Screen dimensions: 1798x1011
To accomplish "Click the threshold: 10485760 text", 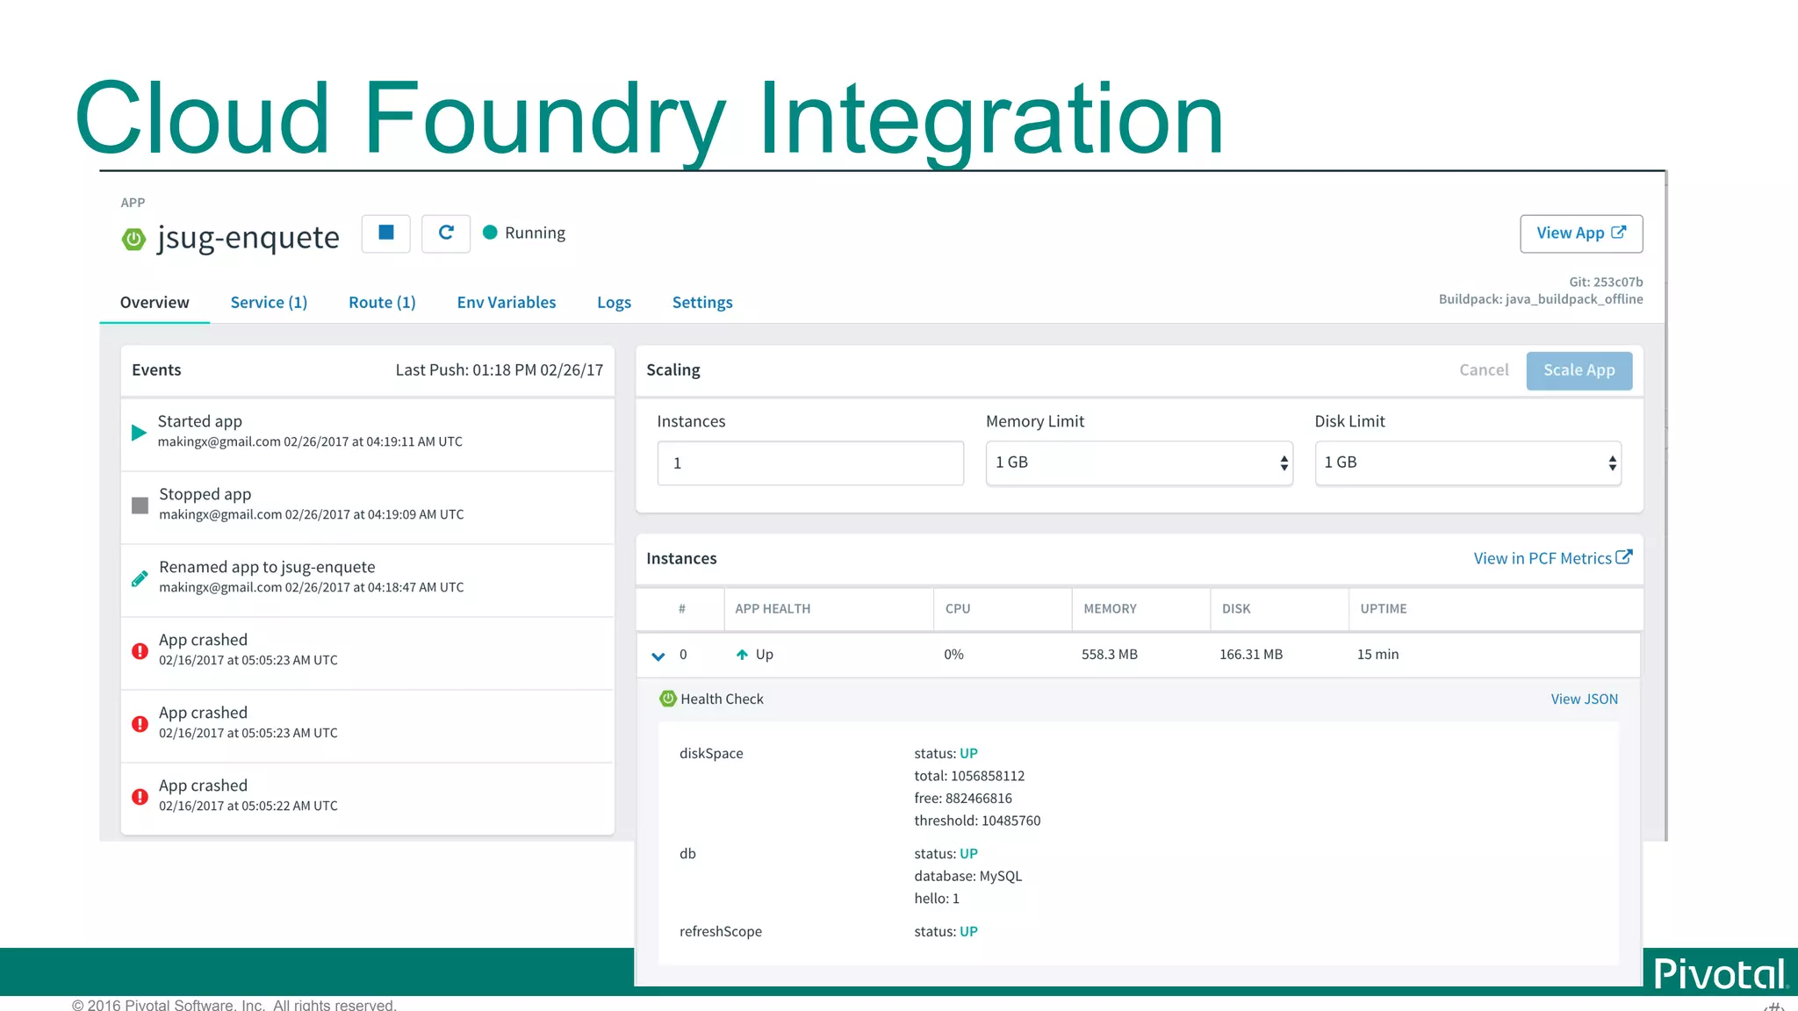I will [x=977, y=821].
